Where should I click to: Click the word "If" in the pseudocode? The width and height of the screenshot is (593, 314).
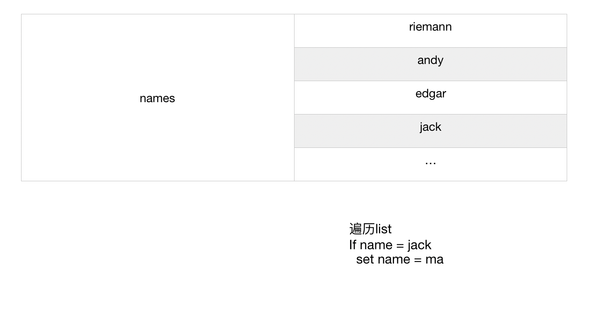pos(353,245)
